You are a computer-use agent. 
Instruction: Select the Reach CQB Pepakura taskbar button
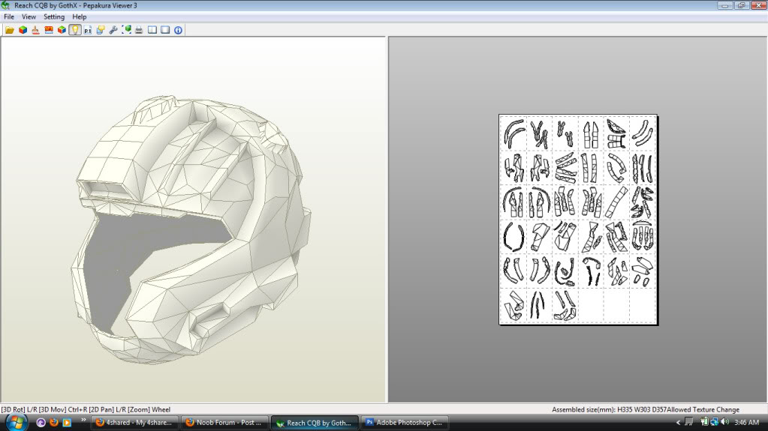pyautogui.click(x=315, y=423)
